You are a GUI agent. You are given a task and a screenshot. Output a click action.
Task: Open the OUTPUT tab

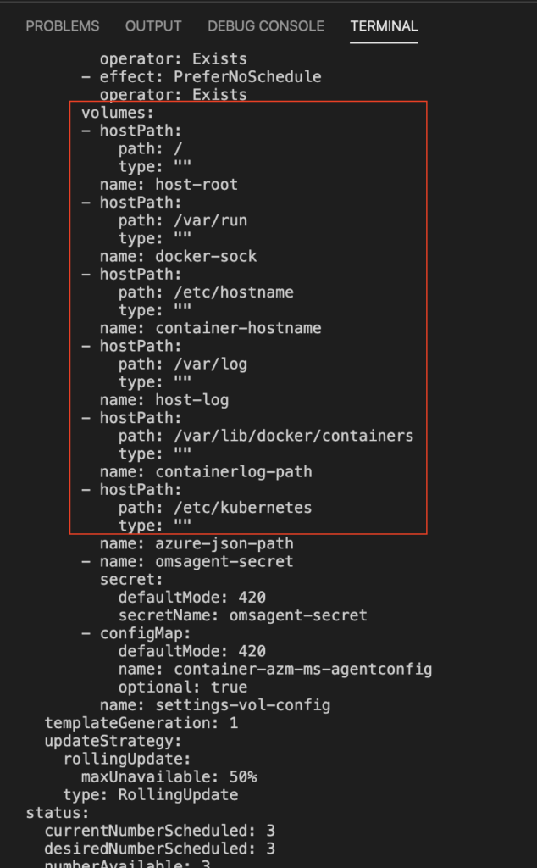point(153,26)
